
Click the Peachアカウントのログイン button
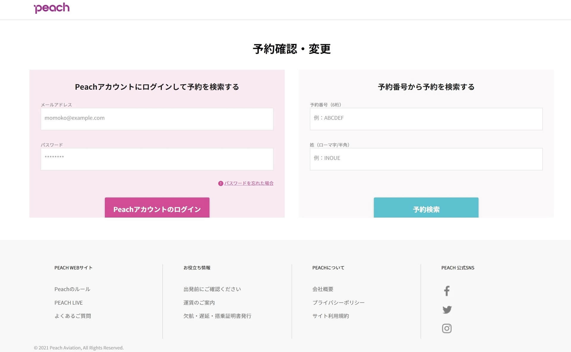click(x=157, y=208)
